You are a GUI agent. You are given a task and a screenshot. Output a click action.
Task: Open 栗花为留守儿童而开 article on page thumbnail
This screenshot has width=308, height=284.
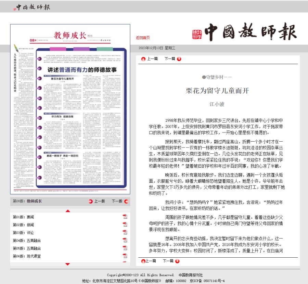[63, 79]
